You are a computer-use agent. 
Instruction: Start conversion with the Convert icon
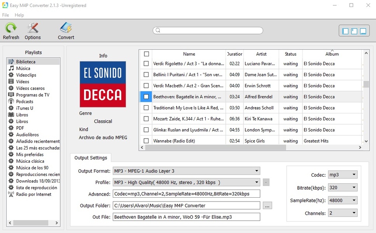(x=66, y=29)
